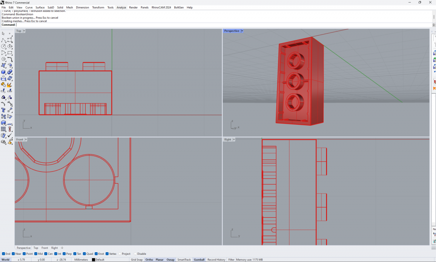The height and width of the screenshot is (262, 436).
Task: Click the black Default layer swatch
Action: pyautogui.click(x=94, y=259)
